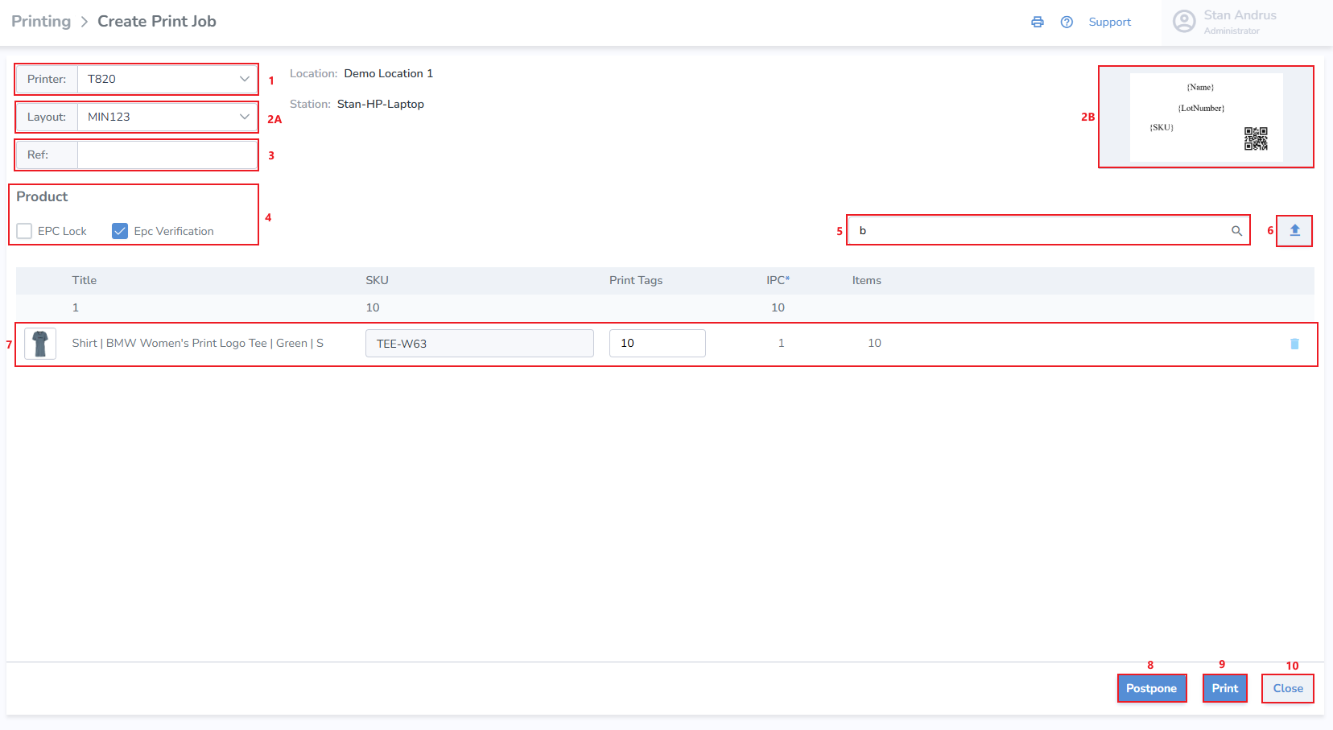Click the printer icon in header
Viewport: 1333px width, 730px height.
(x=1038, y=22)
